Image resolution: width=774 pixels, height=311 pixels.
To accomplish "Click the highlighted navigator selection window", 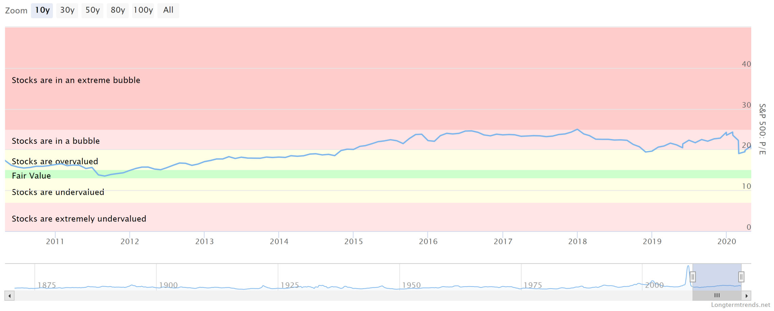I will coord(717,277).
